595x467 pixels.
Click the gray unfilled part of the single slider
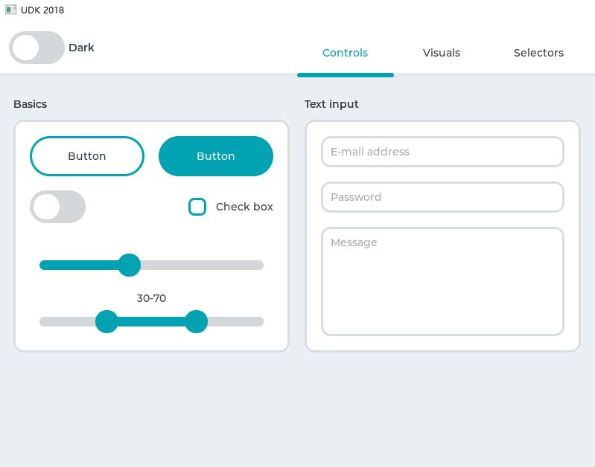click(201, 265)
